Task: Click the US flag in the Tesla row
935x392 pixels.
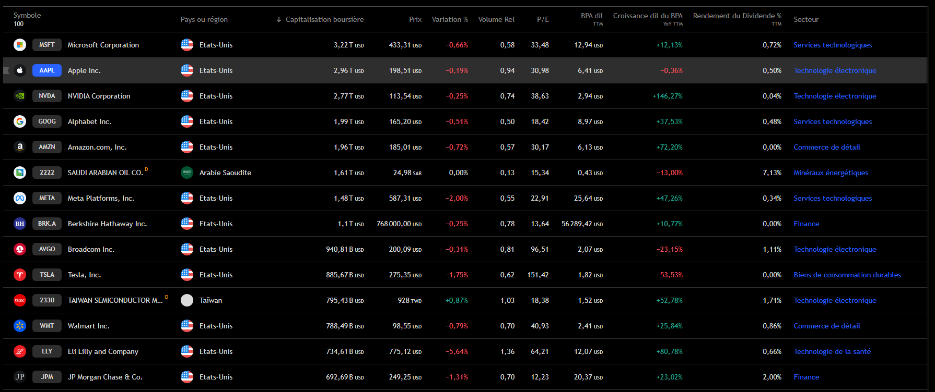Action: tap(187, 275)
